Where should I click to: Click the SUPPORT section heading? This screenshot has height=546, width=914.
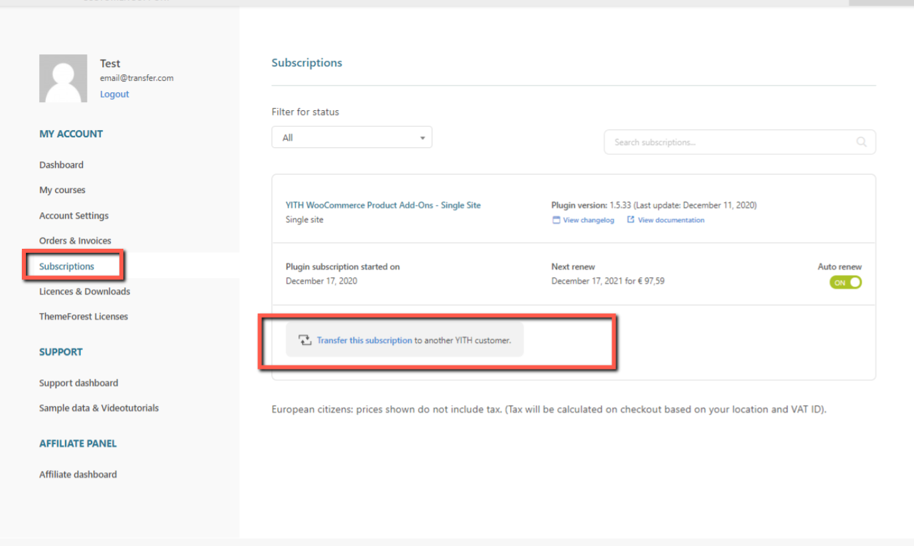coord(60,352)
